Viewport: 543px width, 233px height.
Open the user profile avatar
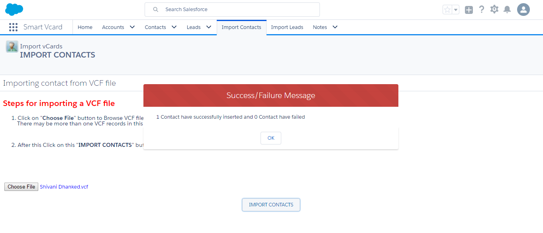[x=523, y=10]
